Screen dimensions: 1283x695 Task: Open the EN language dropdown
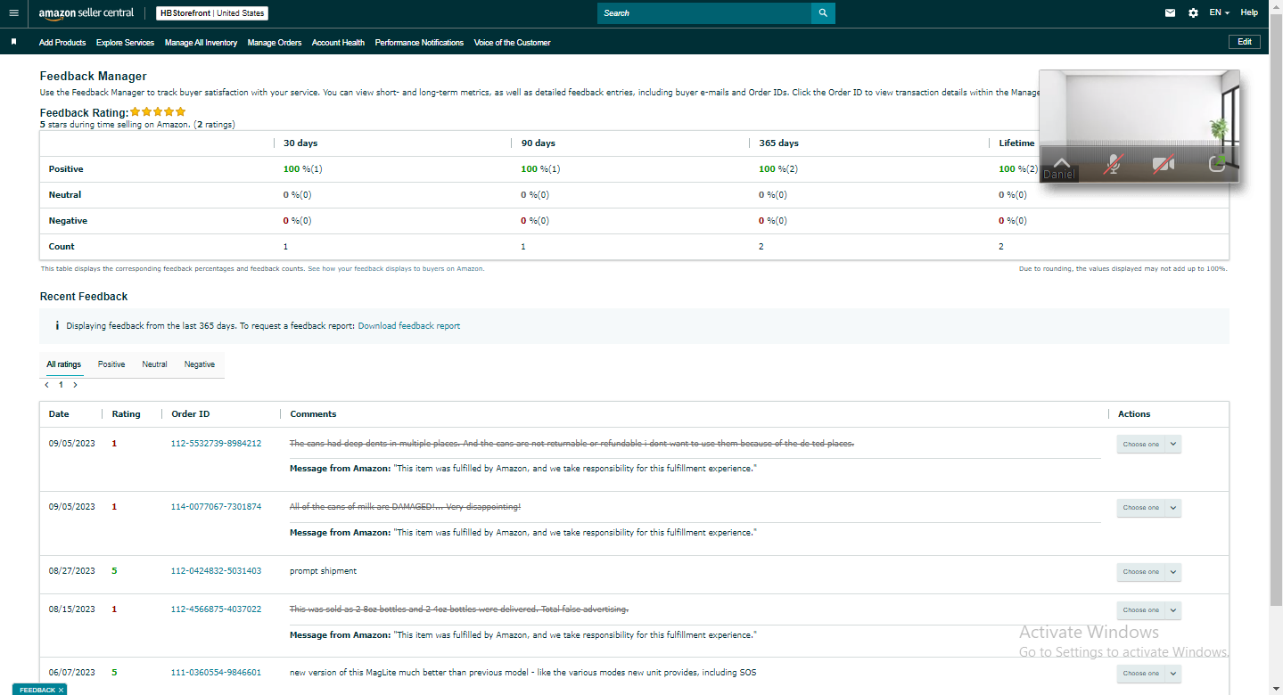point(1220,13)
